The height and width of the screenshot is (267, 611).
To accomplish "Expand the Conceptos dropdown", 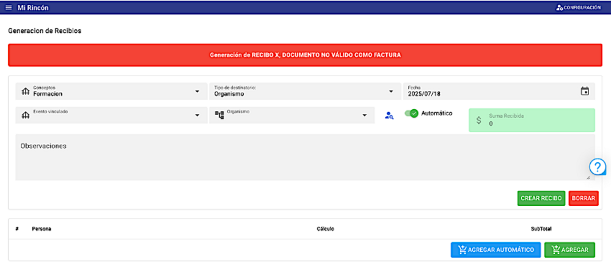I will click(x=197, y=91).
